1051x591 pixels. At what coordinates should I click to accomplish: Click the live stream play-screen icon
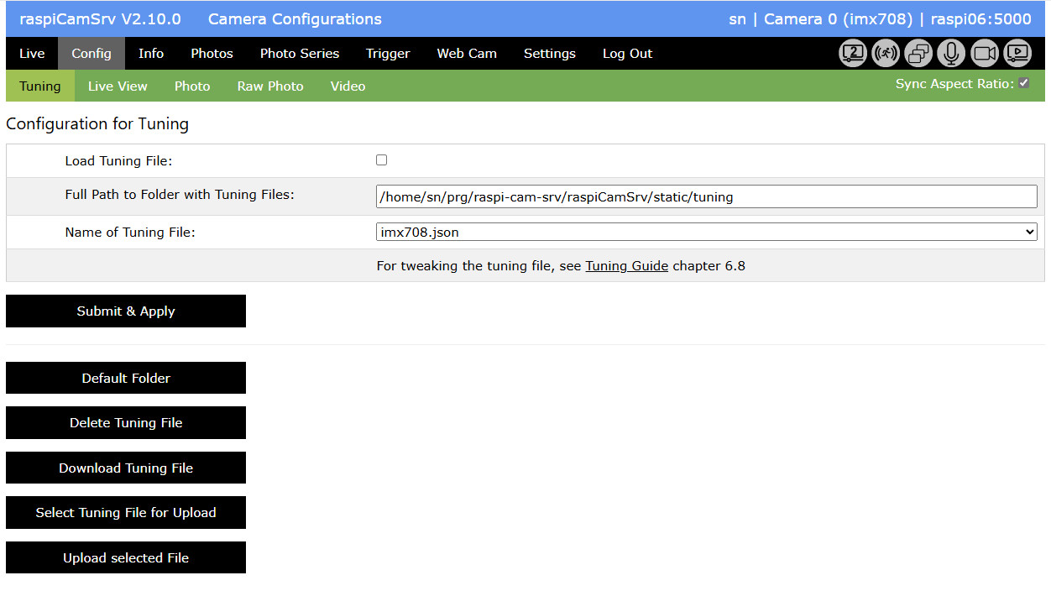[1017, 54]
